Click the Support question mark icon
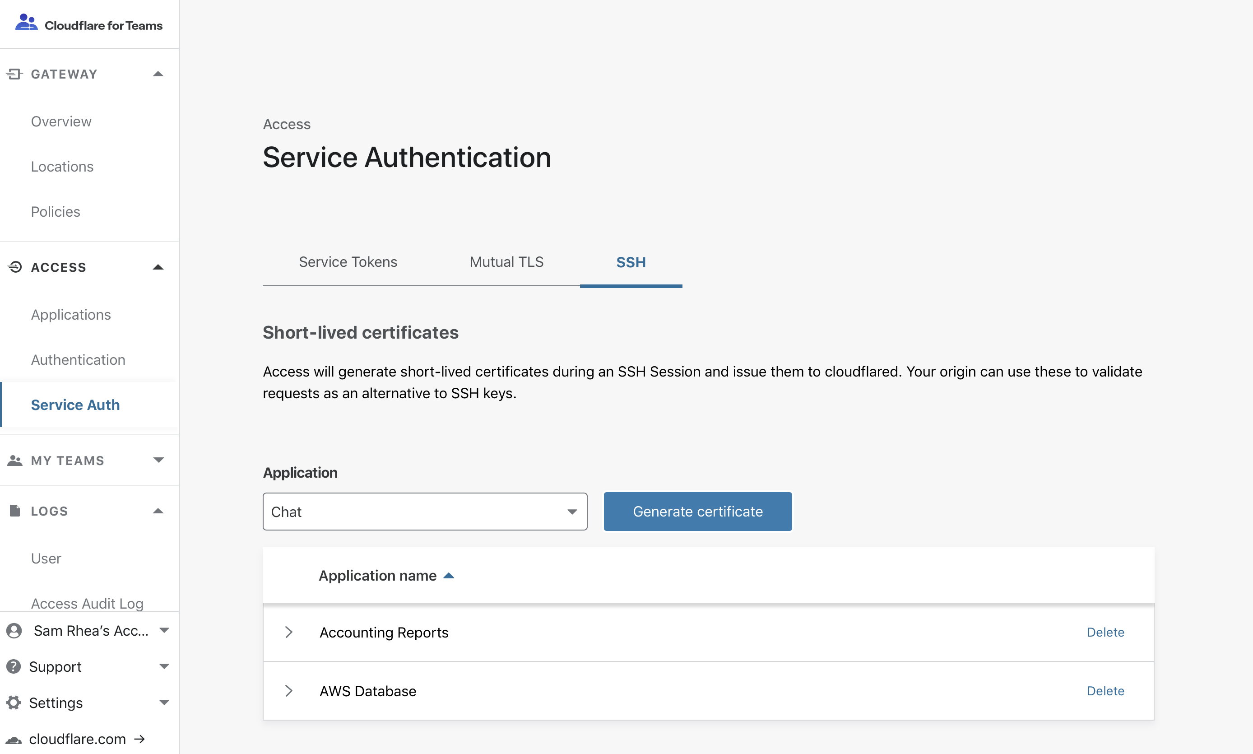This screenshot has height=754, width=1253. click(14, 666)
